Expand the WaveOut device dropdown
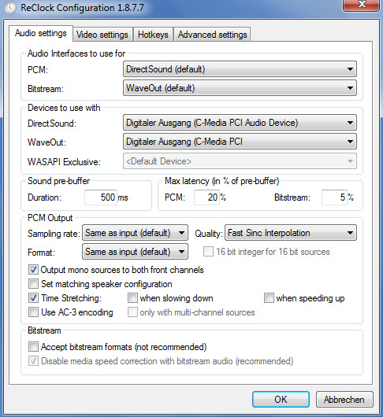Image resolution: width=383 pixels, height=417 pixels. click(x=240, y=142)
